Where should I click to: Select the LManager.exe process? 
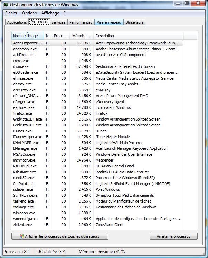pyautogui.click(x=97, y=148)
